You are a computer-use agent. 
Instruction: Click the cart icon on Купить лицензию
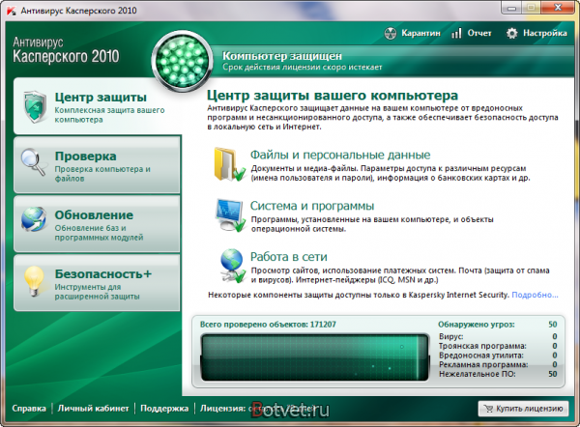488,409
